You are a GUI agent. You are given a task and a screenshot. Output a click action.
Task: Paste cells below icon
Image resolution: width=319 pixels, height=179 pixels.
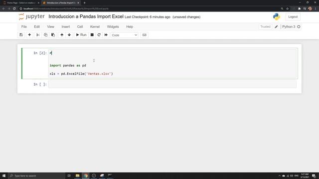click(53, 35)
